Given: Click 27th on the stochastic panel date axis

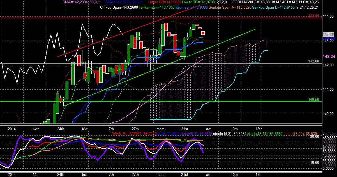Looking at the screenshot, I should coord(135,174).
